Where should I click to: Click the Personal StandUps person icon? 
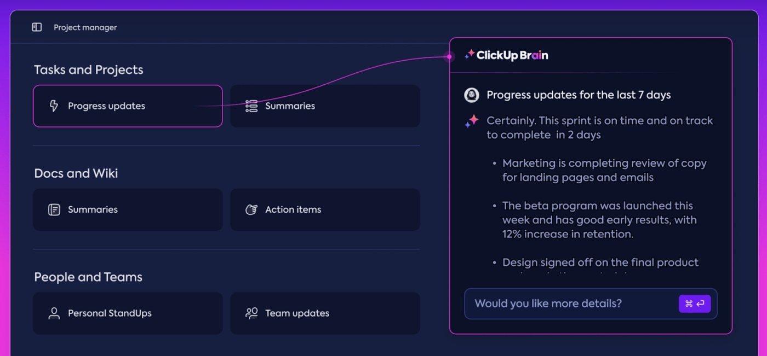pos(54,313)
